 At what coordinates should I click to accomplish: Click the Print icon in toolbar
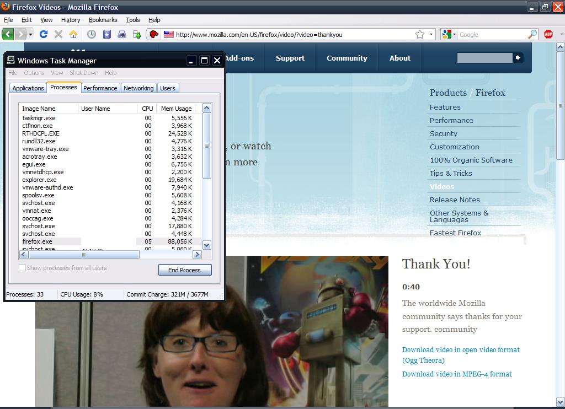pos(122,34)
